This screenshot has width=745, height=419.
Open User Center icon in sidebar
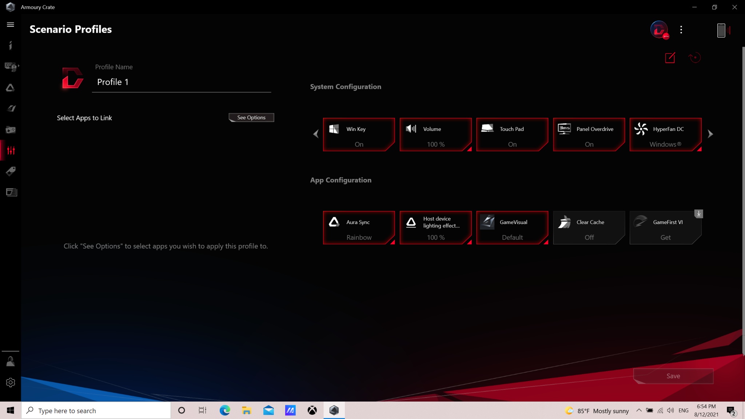pyautogui.click(x=11, y=361)
